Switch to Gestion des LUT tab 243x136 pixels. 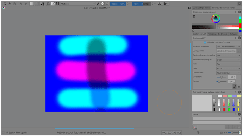[199, 34]
